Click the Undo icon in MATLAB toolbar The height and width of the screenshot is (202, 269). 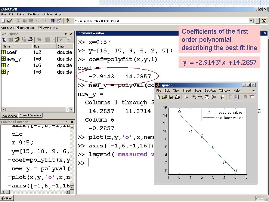coord(38,21)
